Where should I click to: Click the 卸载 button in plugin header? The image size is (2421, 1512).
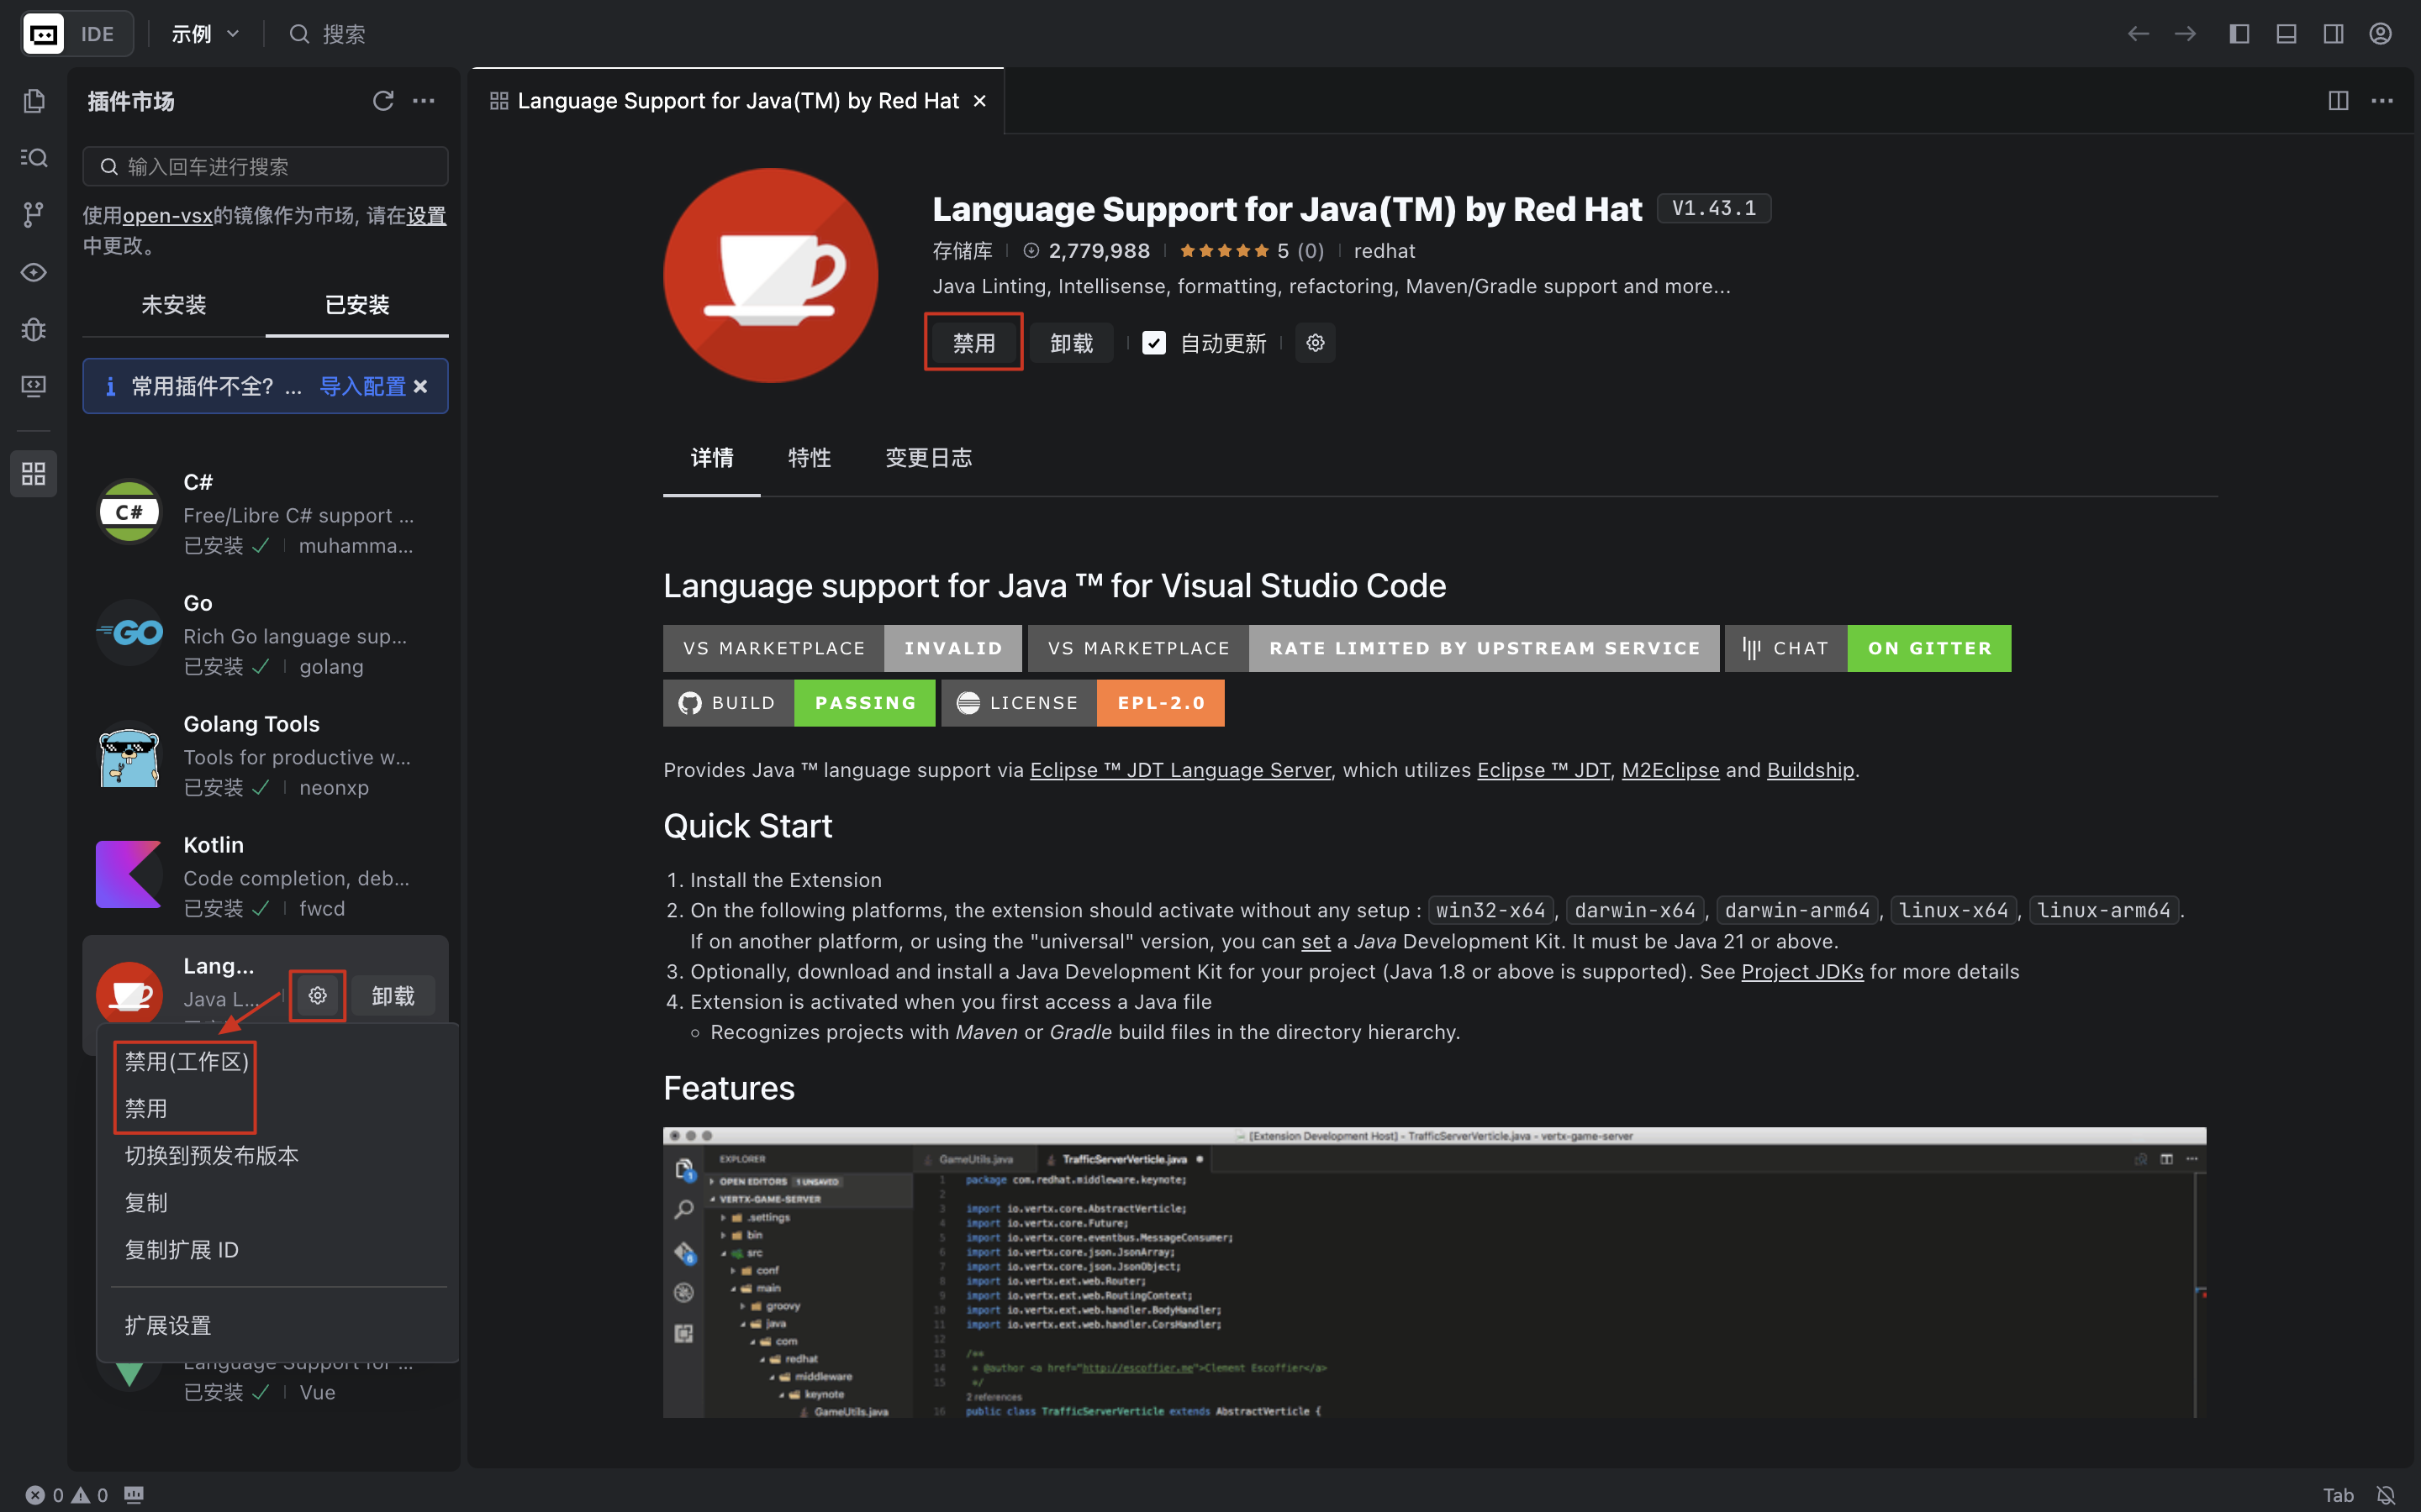click(x=1070, y=343)
